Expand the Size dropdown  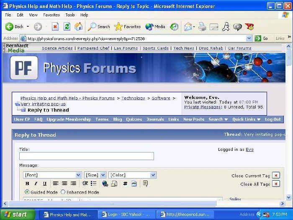click(95, 175)
